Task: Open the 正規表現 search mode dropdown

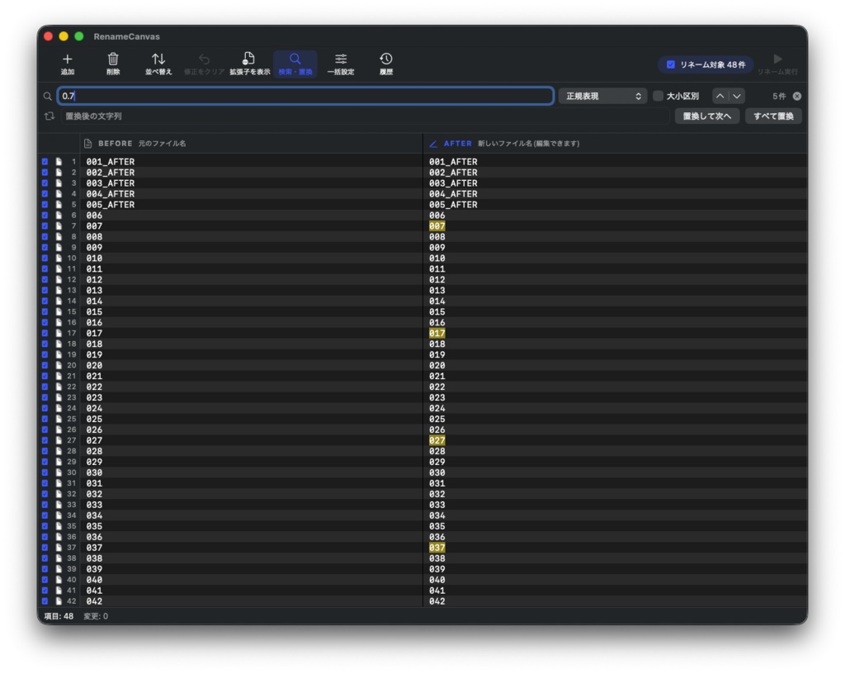Action: click(602, 96)
